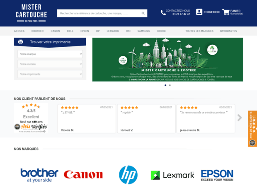Image resolution: width=257 pixels, height=193 pixels.
Task: Expand the "Votre marque" dropdown
Action: (50, 54)
